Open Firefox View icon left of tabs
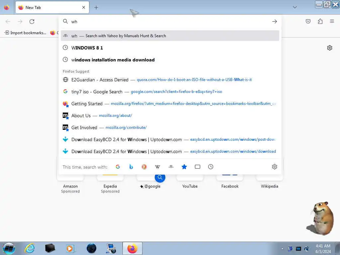Viewport: 340px width, 255px height. tap(7, 8)
